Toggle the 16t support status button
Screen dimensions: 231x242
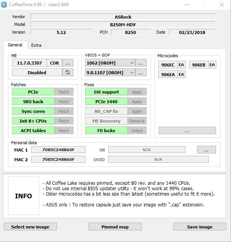click(106, 92)
